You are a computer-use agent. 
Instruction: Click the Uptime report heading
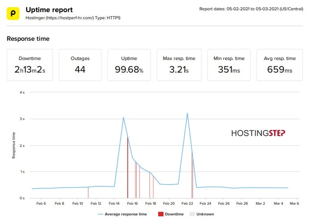point(49,10)
